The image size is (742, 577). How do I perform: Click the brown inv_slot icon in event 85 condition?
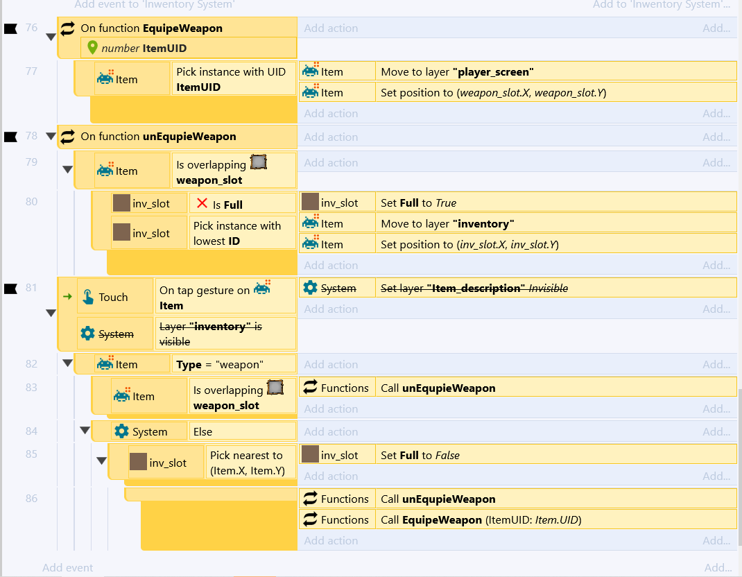tap(138, 463)
